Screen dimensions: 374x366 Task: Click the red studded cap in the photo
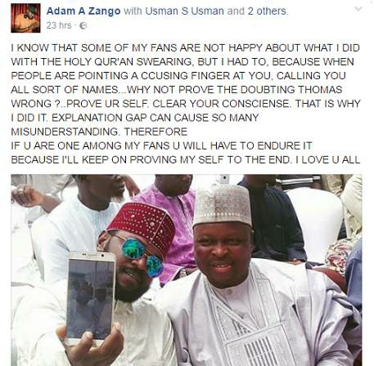coord(142,223)
